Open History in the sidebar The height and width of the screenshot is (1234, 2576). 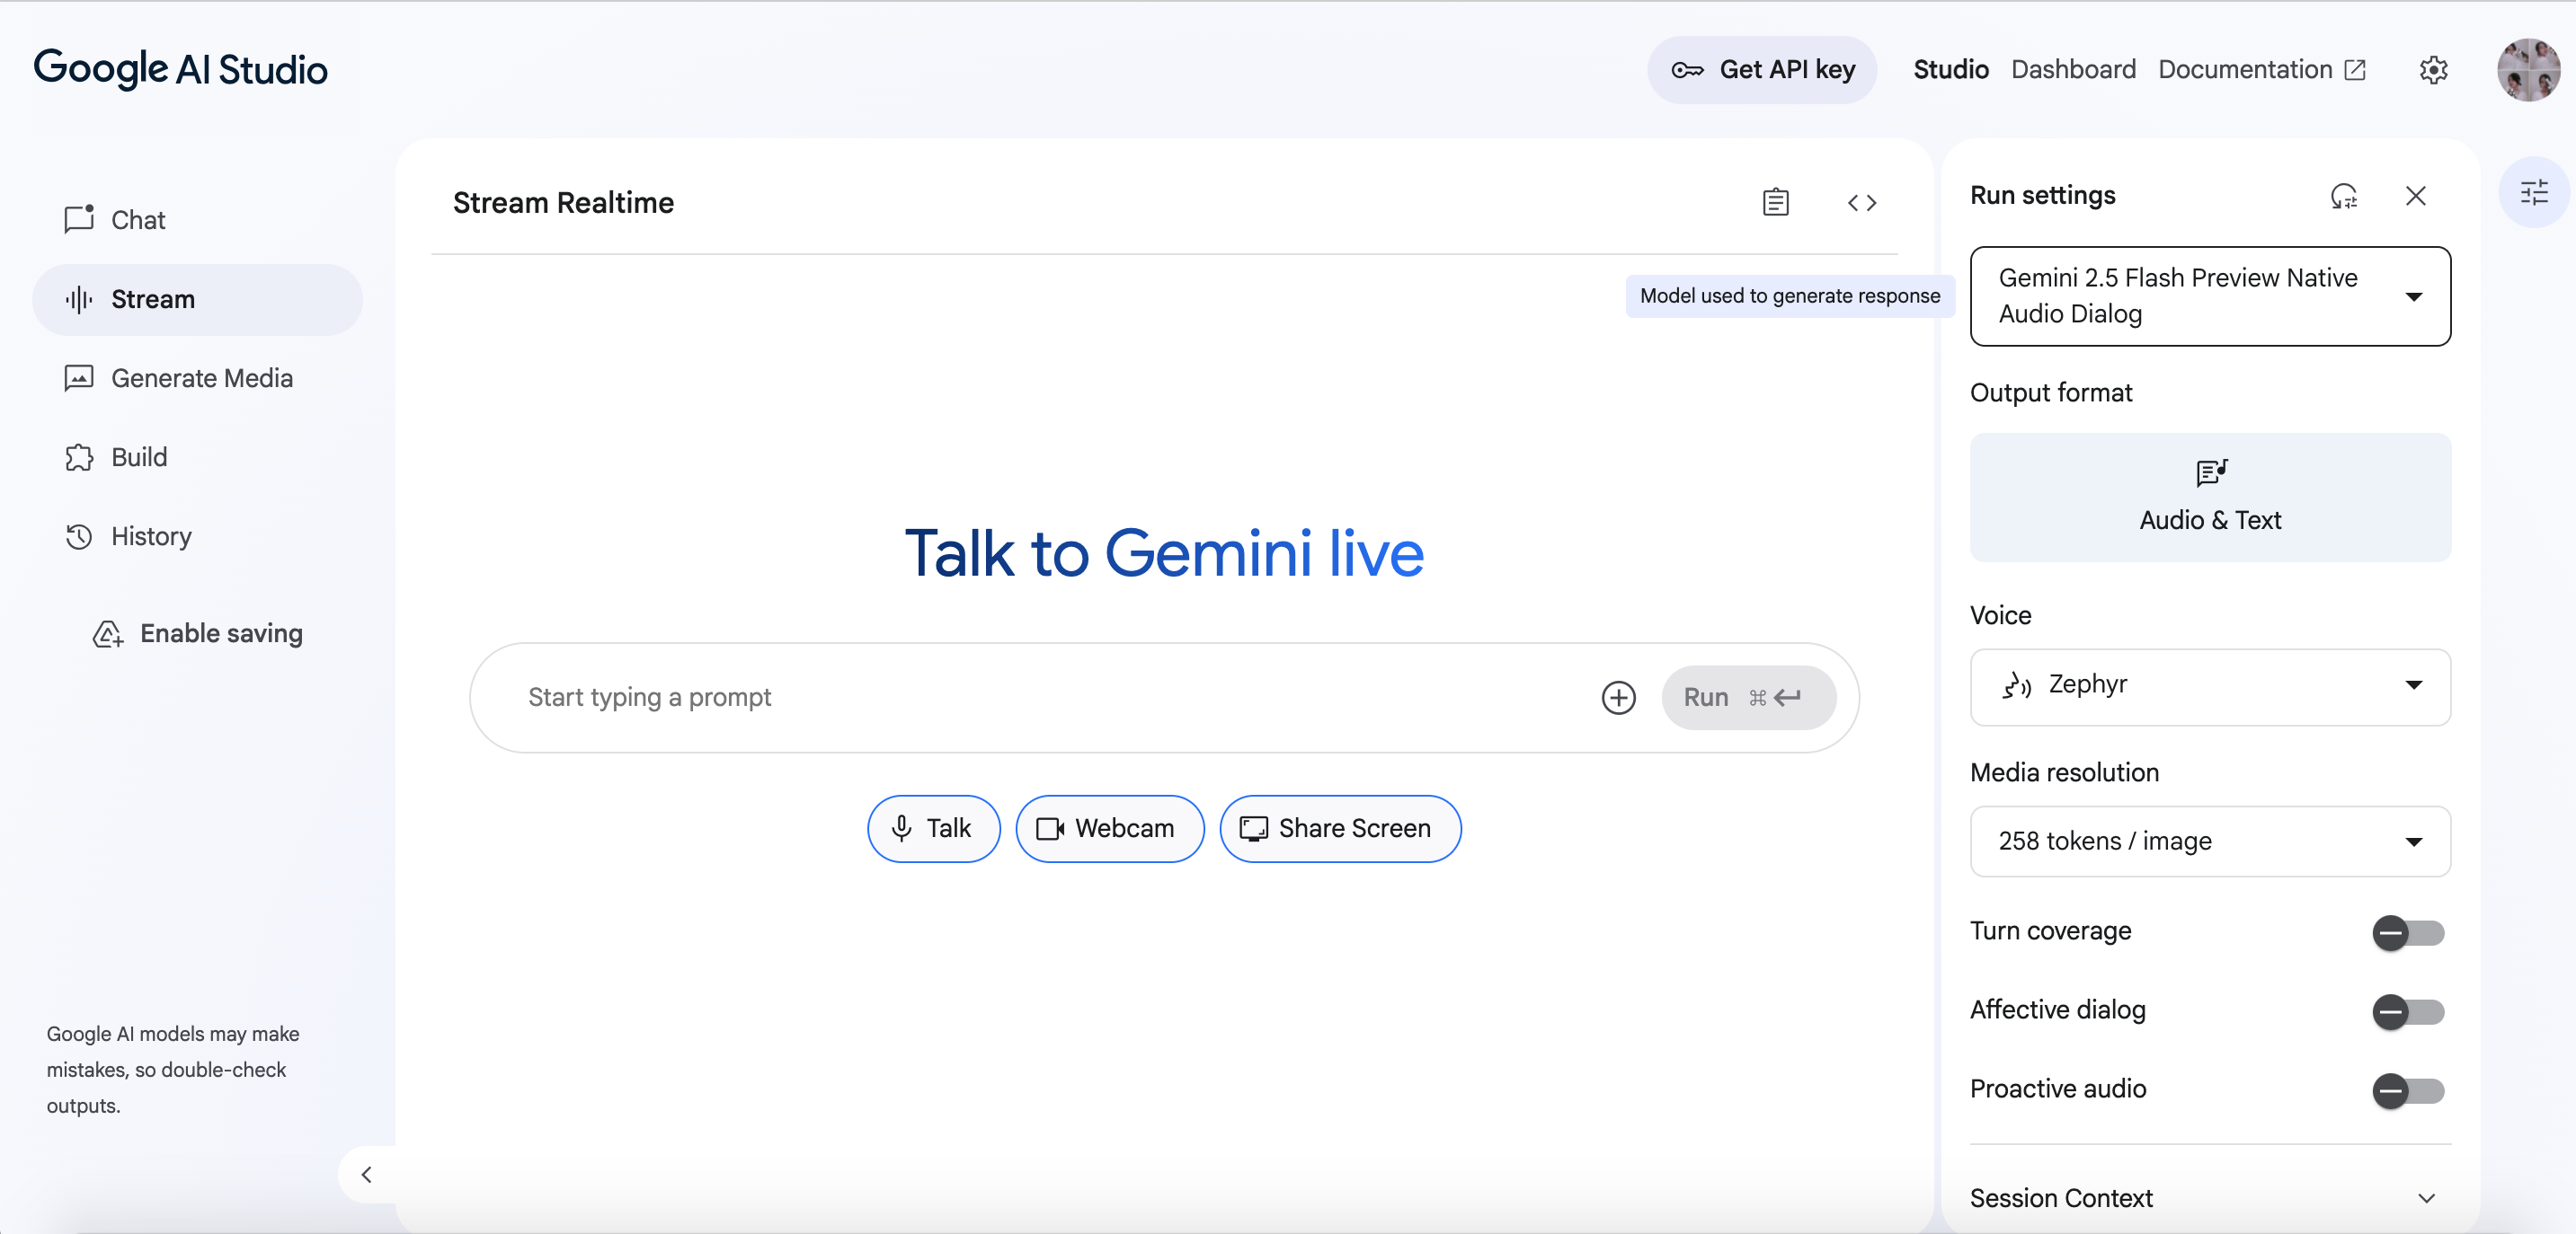pyautogui.click(x=197, y=535)
